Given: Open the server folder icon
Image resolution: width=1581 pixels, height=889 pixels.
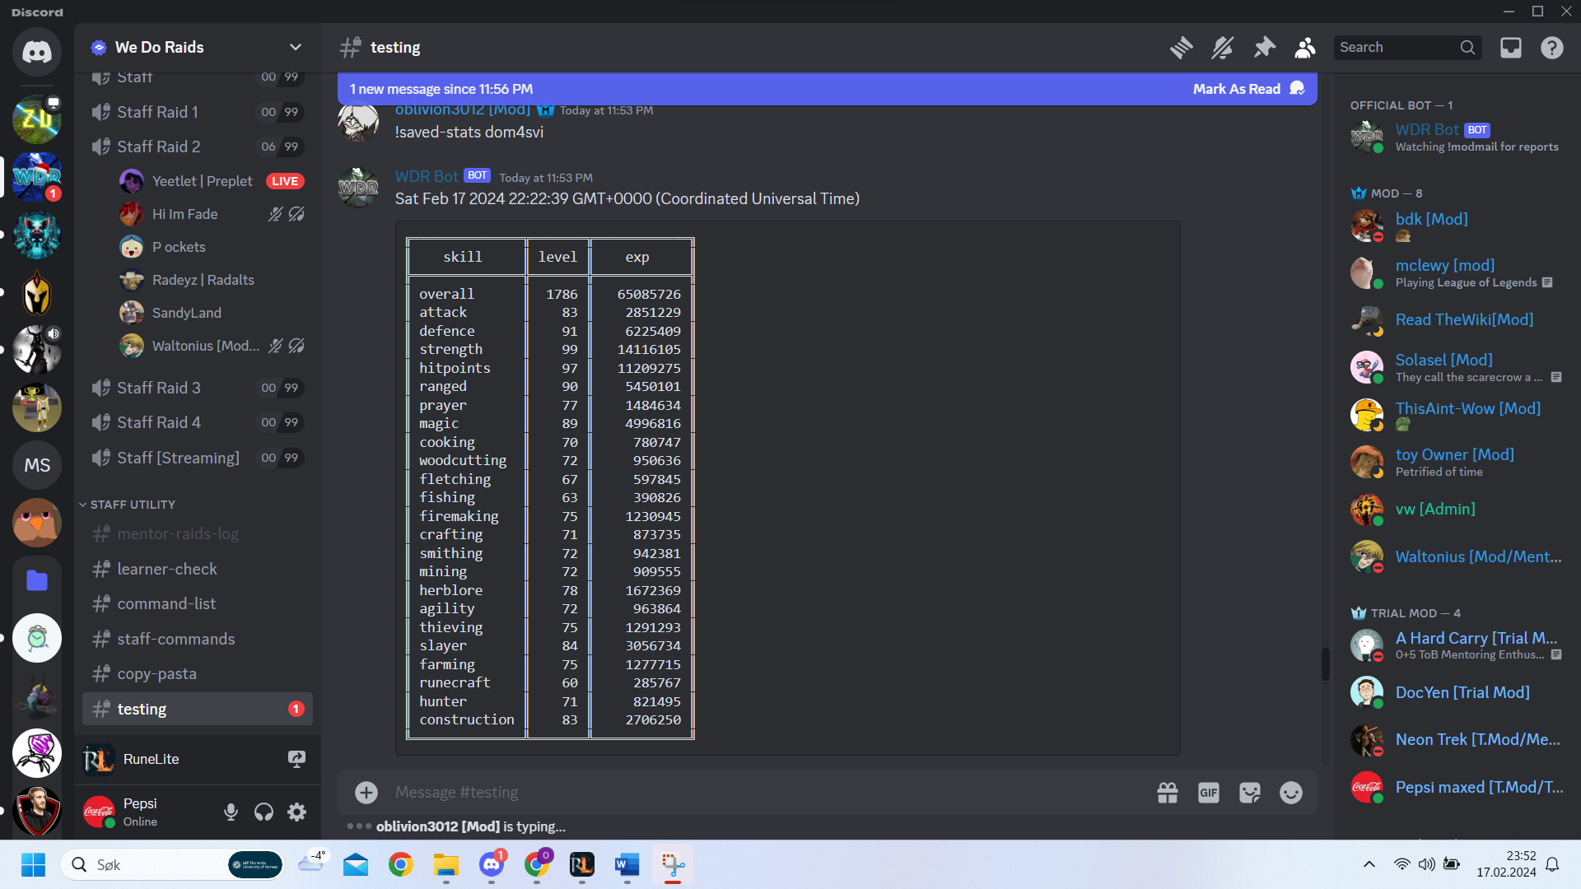Looking at the screenshot, I should tap(37, 580).
